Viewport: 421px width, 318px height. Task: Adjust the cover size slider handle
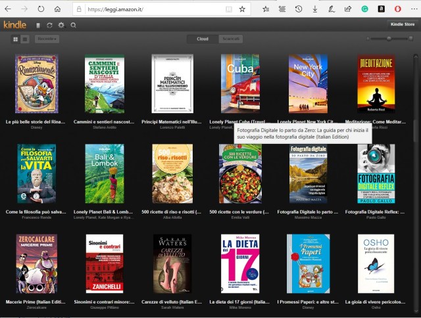[389, 39]
